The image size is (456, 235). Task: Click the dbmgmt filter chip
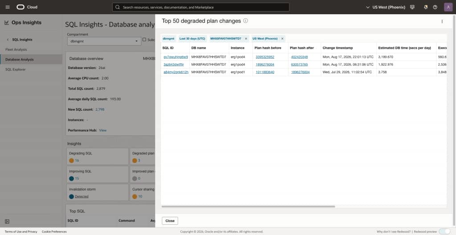[x=168, y=39]
